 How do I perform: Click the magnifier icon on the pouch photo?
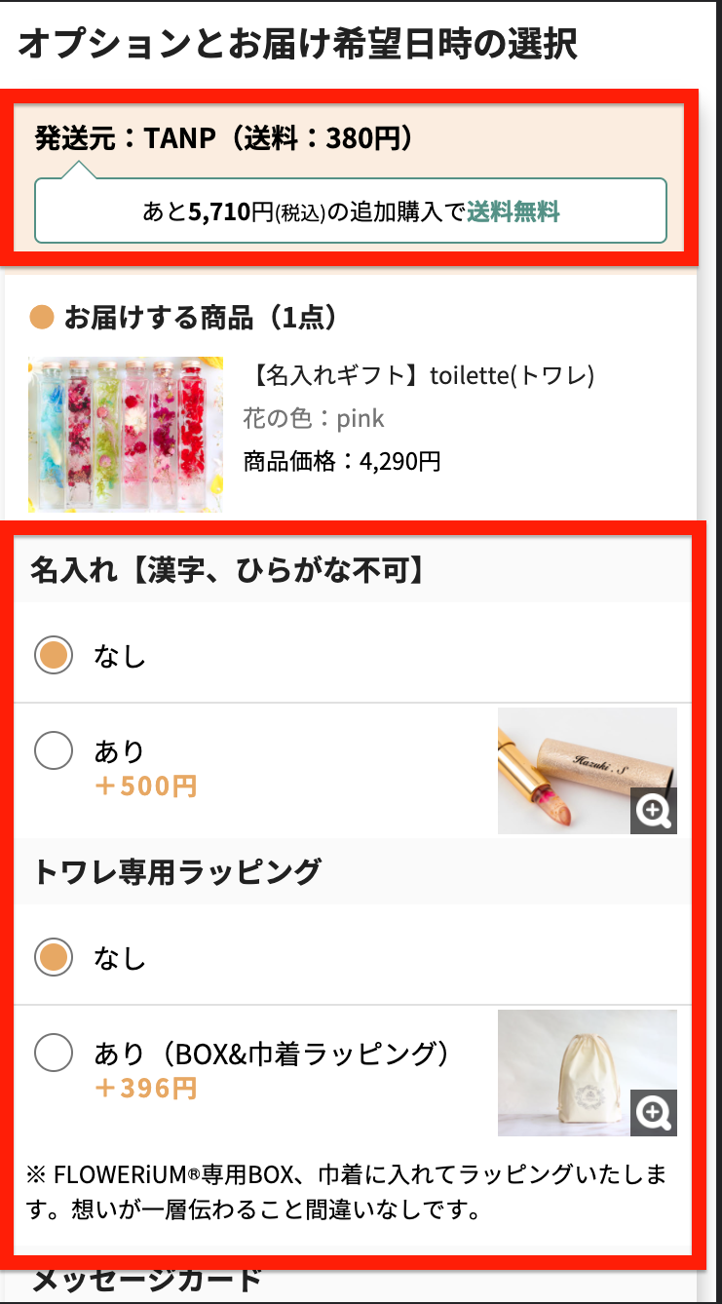click(653, 1112)
